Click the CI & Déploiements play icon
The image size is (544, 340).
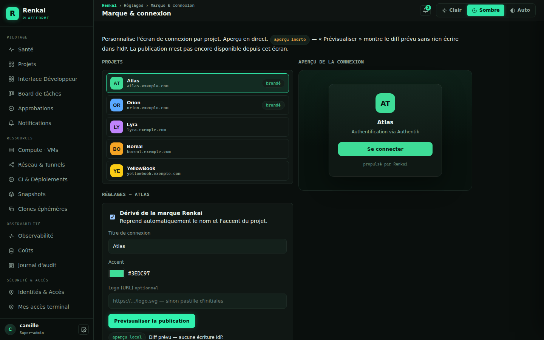point(11,179)
